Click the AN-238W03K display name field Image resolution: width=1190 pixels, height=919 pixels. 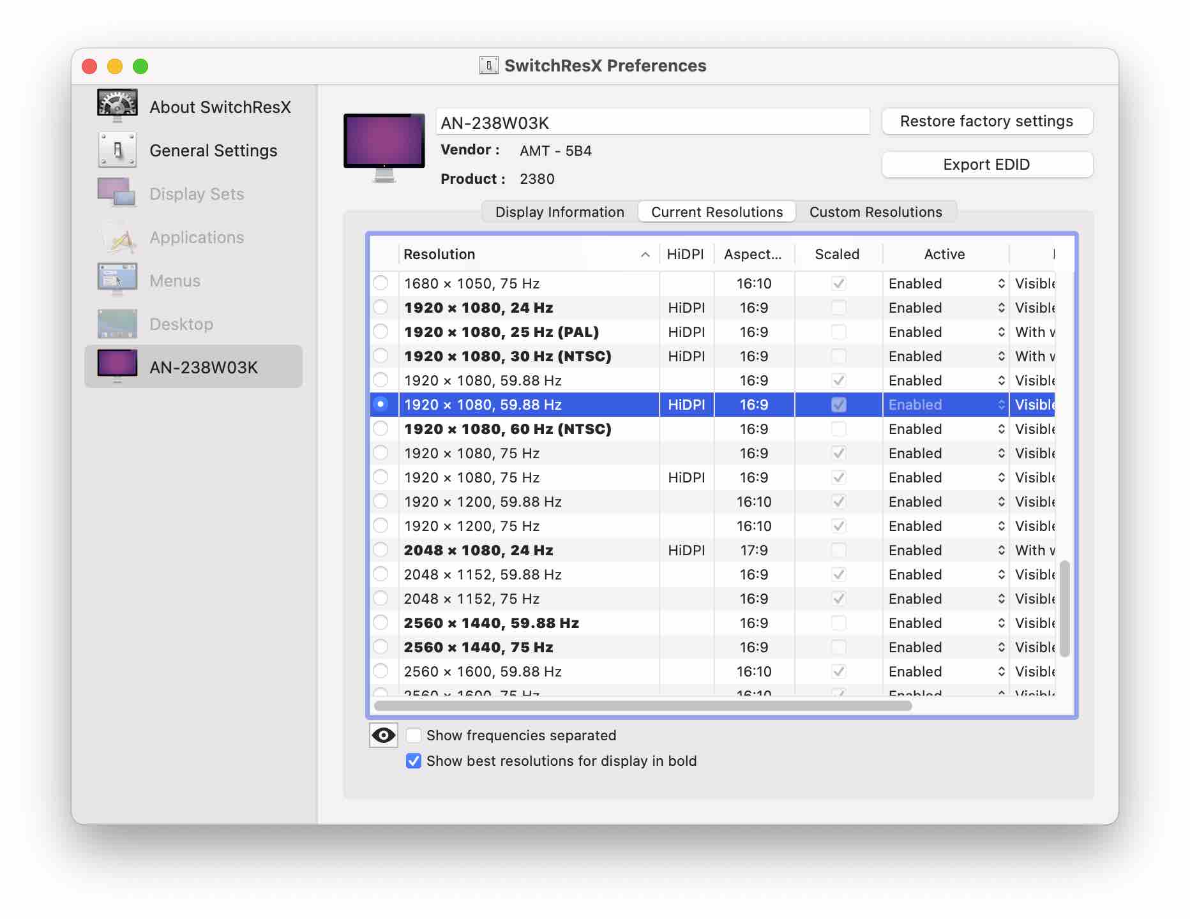[x=652, y=123]
